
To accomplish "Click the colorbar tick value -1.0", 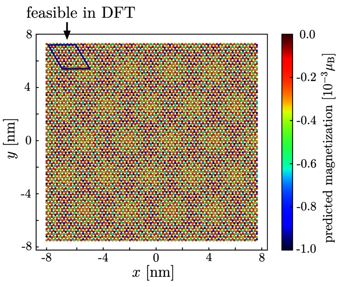I will 306,249.
